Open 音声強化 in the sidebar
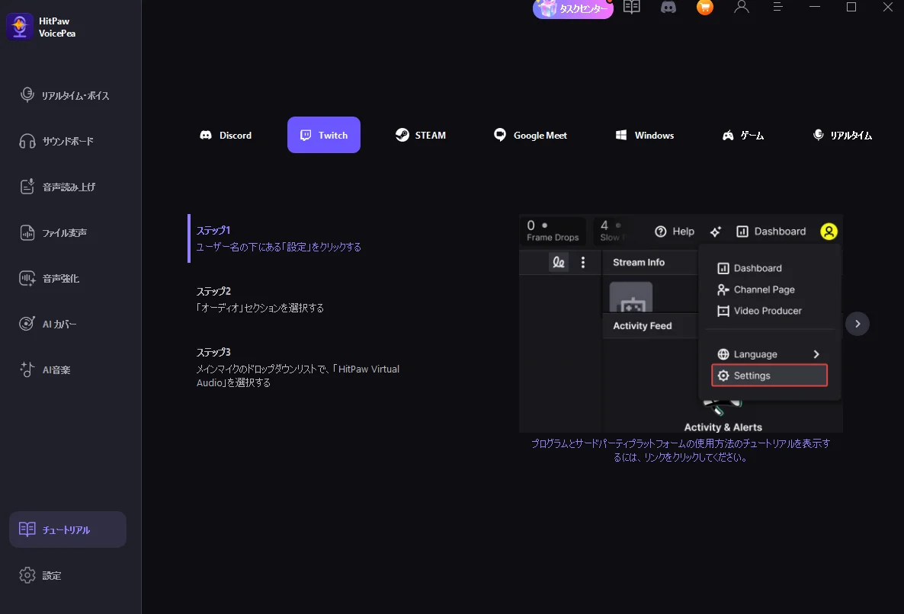Viewport: 904px width, 614px height. click(68, 278)
